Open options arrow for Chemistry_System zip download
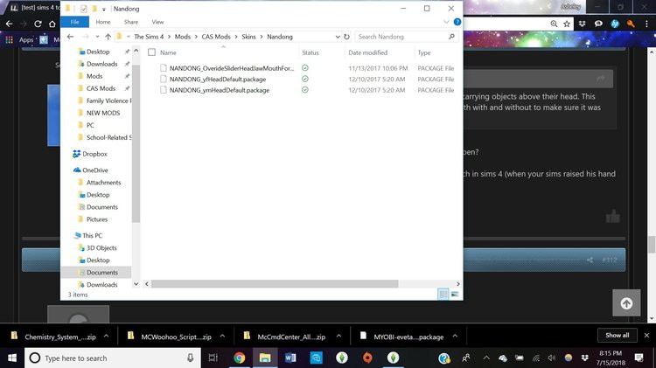 click(x=106, y=337)
